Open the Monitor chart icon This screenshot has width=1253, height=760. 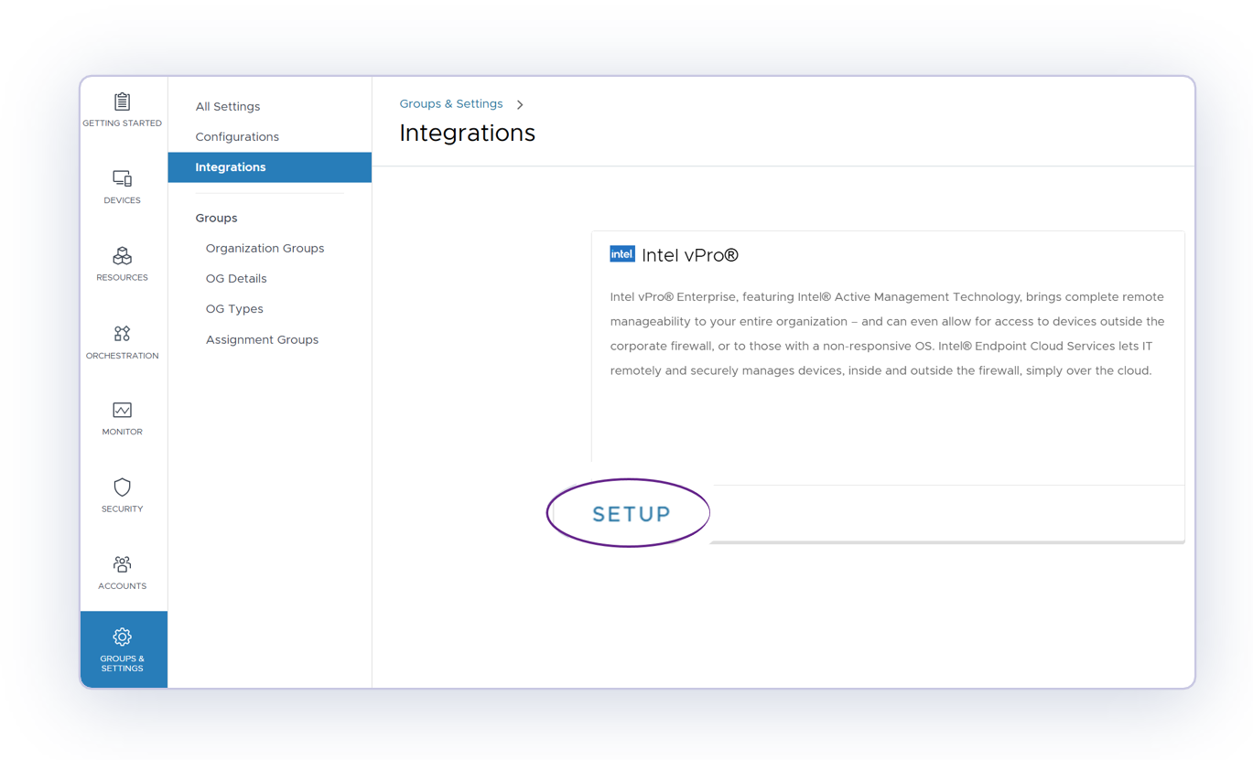pos(122,411)
